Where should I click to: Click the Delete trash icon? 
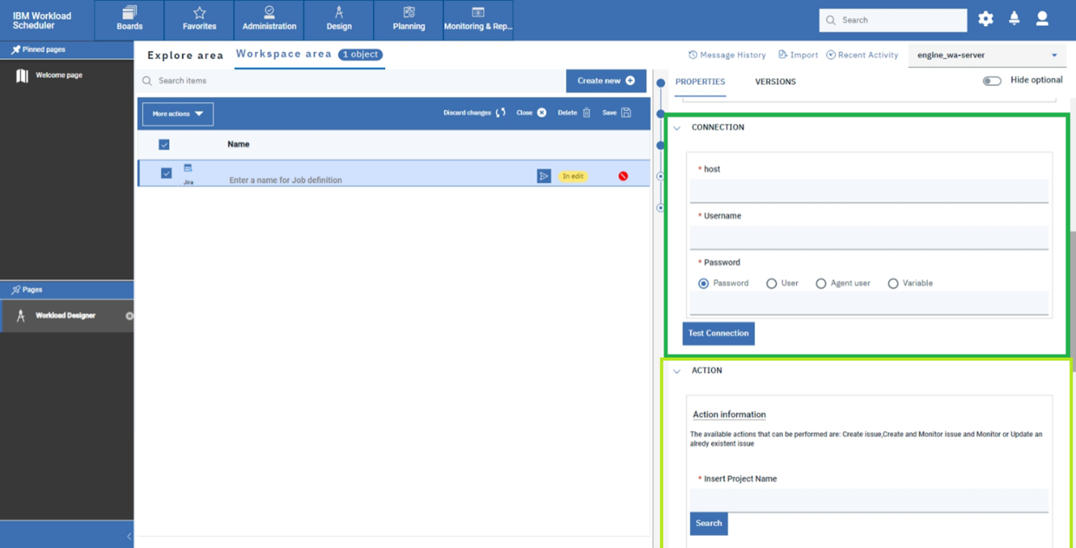click(x=587, y=113)
